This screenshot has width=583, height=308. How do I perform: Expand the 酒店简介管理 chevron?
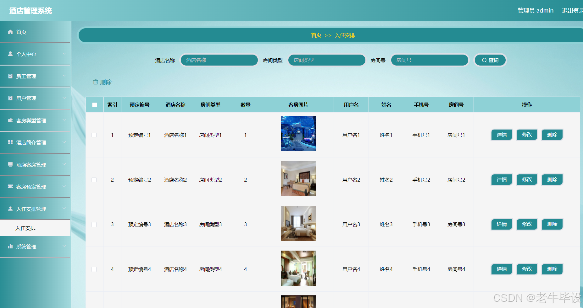pos(64,142)
